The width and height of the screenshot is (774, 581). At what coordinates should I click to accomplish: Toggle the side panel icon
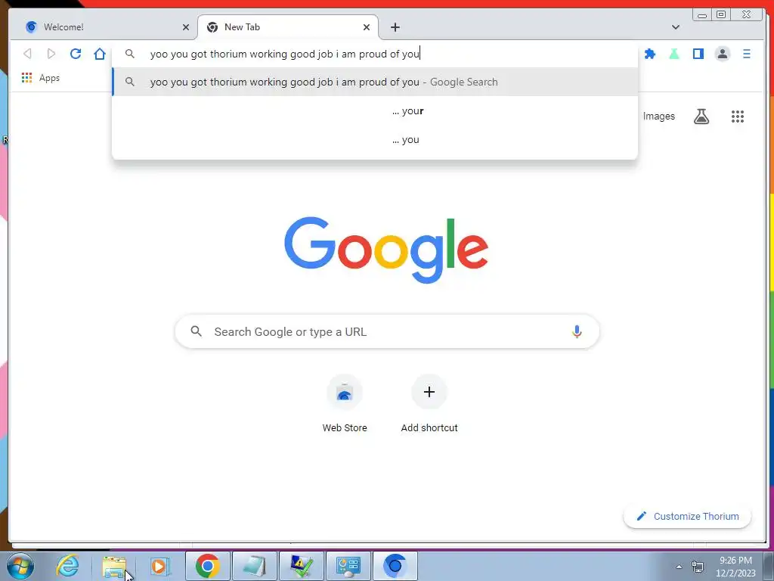coord(698,54)
